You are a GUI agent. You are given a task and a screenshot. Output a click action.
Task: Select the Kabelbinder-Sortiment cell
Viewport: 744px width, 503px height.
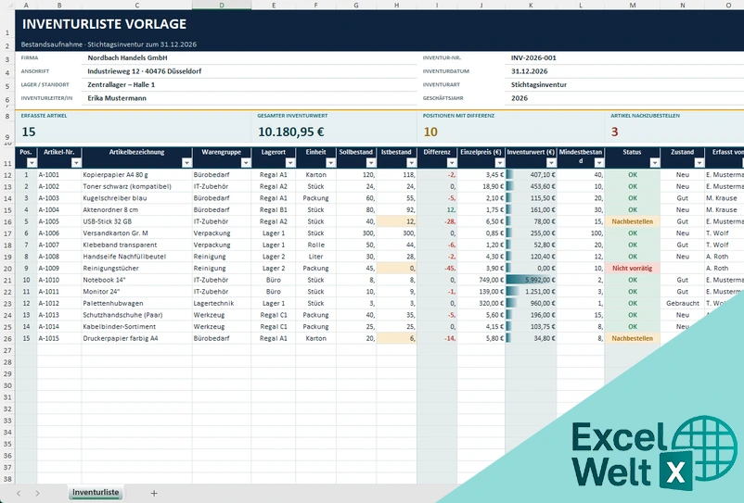136,327
